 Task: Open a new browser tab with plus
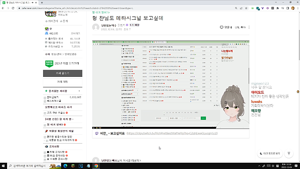tap(42, 3)
